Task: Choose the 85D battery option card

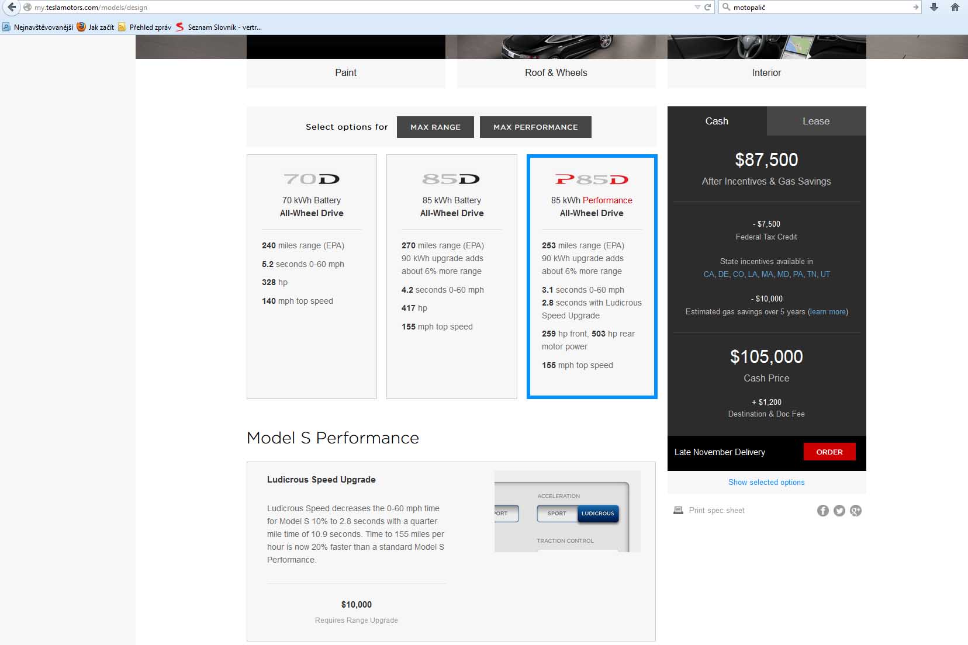Action: click(451, 276)
